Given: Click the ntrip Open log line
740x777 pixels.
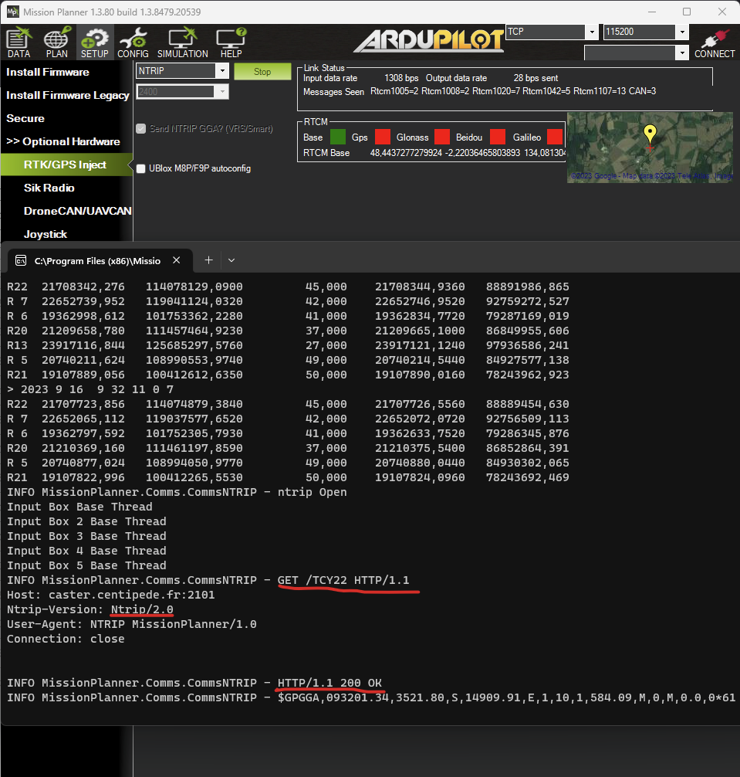Looking at the screenshot, I should point(177,492).
